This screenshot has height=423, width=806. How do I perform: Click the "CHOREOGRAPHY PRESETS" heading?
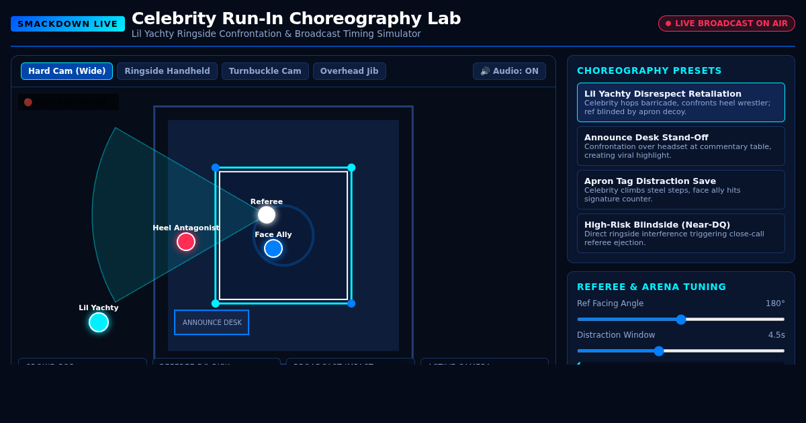pyautogui.click(x=650, y=70)
